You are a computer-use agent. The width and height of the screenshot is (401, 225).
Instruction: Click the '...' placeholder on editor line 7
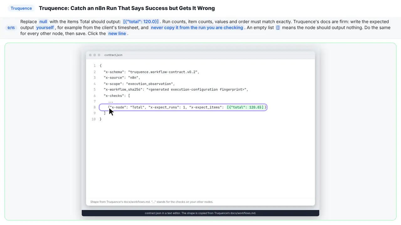[111, 102]
